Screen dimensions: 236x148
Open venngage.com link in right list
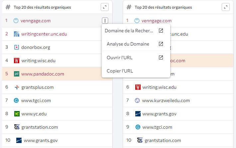click(157, 21)
